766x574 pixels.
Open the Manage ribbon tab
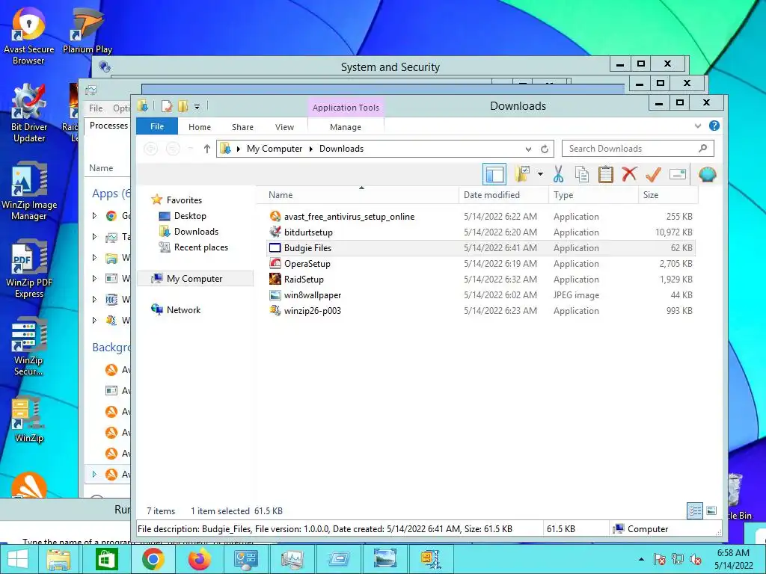click(x=346, y=127)
